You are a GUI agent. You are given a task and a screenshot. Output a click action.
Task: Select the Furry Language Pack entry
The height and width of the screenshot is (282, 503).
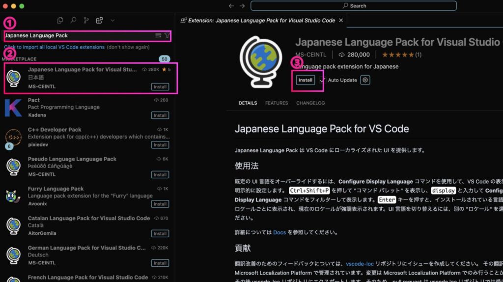point(87,196)
